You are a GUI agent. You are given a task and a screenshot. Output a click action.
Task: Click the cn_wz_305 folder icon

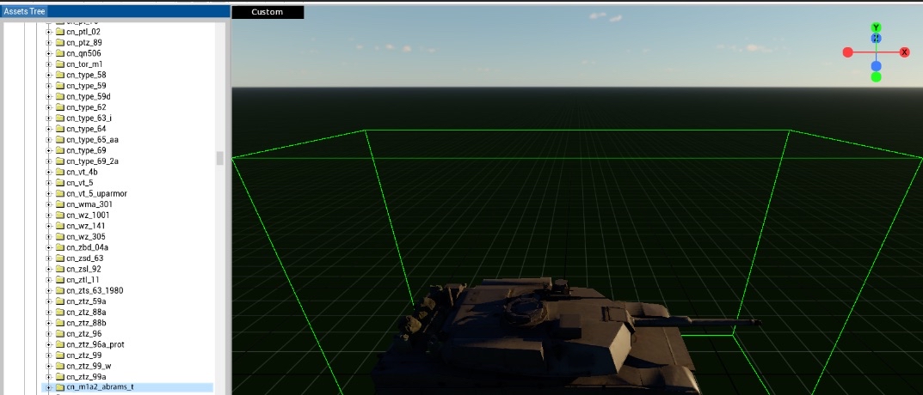pos(59,237)
